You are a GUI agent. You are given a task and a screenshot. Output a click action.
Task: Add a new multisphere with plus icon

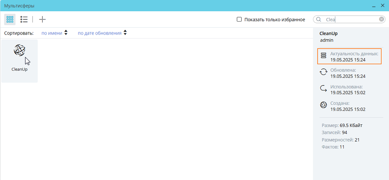click(42, 19)
